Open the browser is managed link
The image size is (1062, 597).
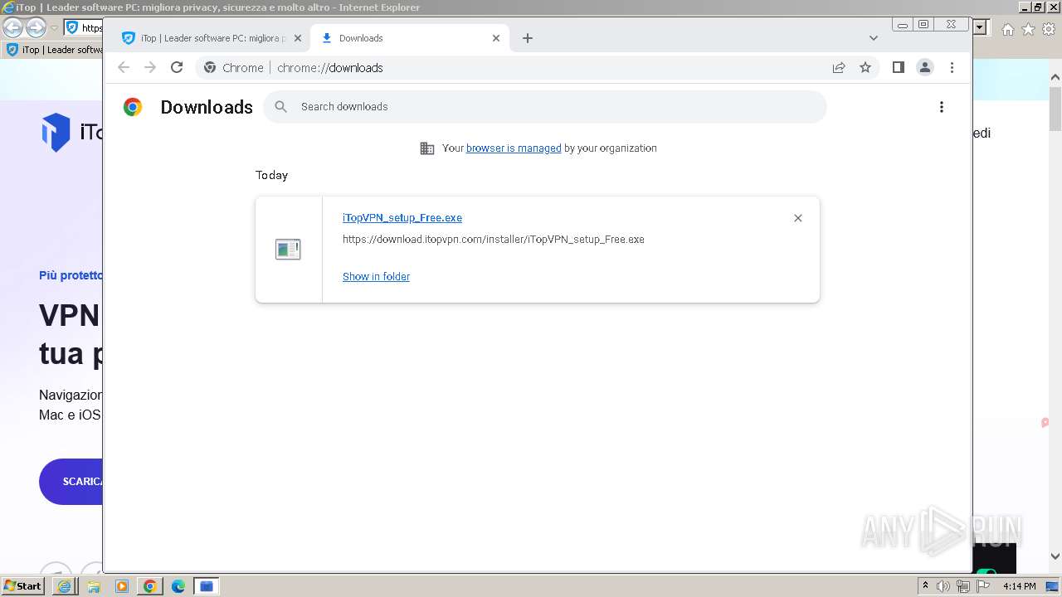point(514,148)
